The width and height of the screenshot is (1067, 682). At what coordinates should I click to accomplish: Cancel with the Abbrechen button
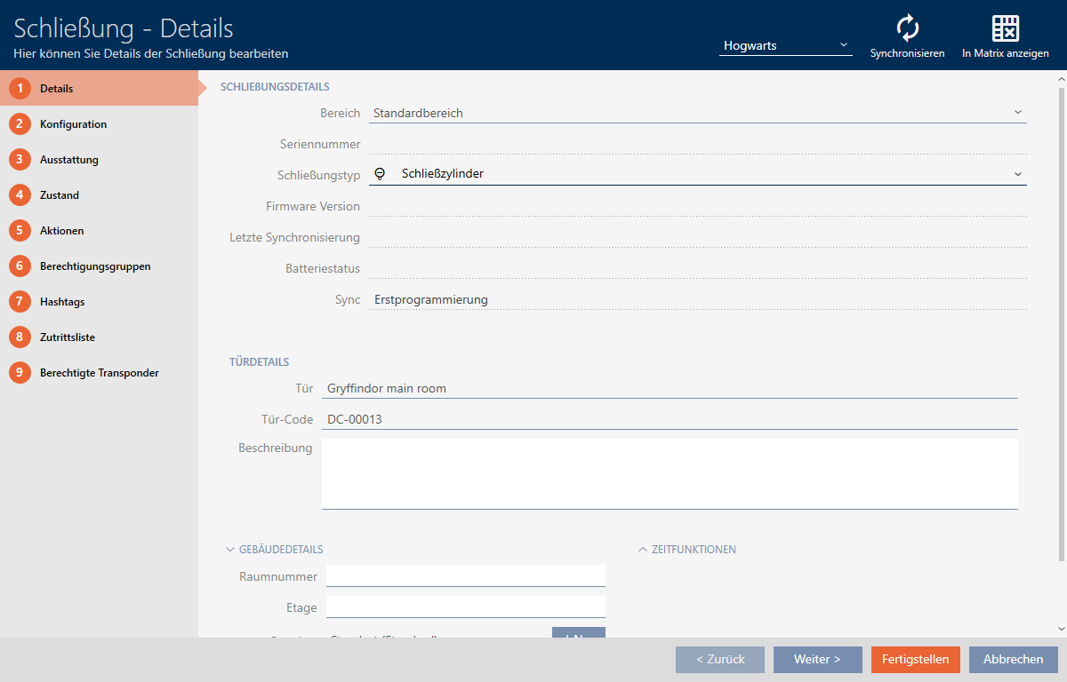click(1013, 659)
